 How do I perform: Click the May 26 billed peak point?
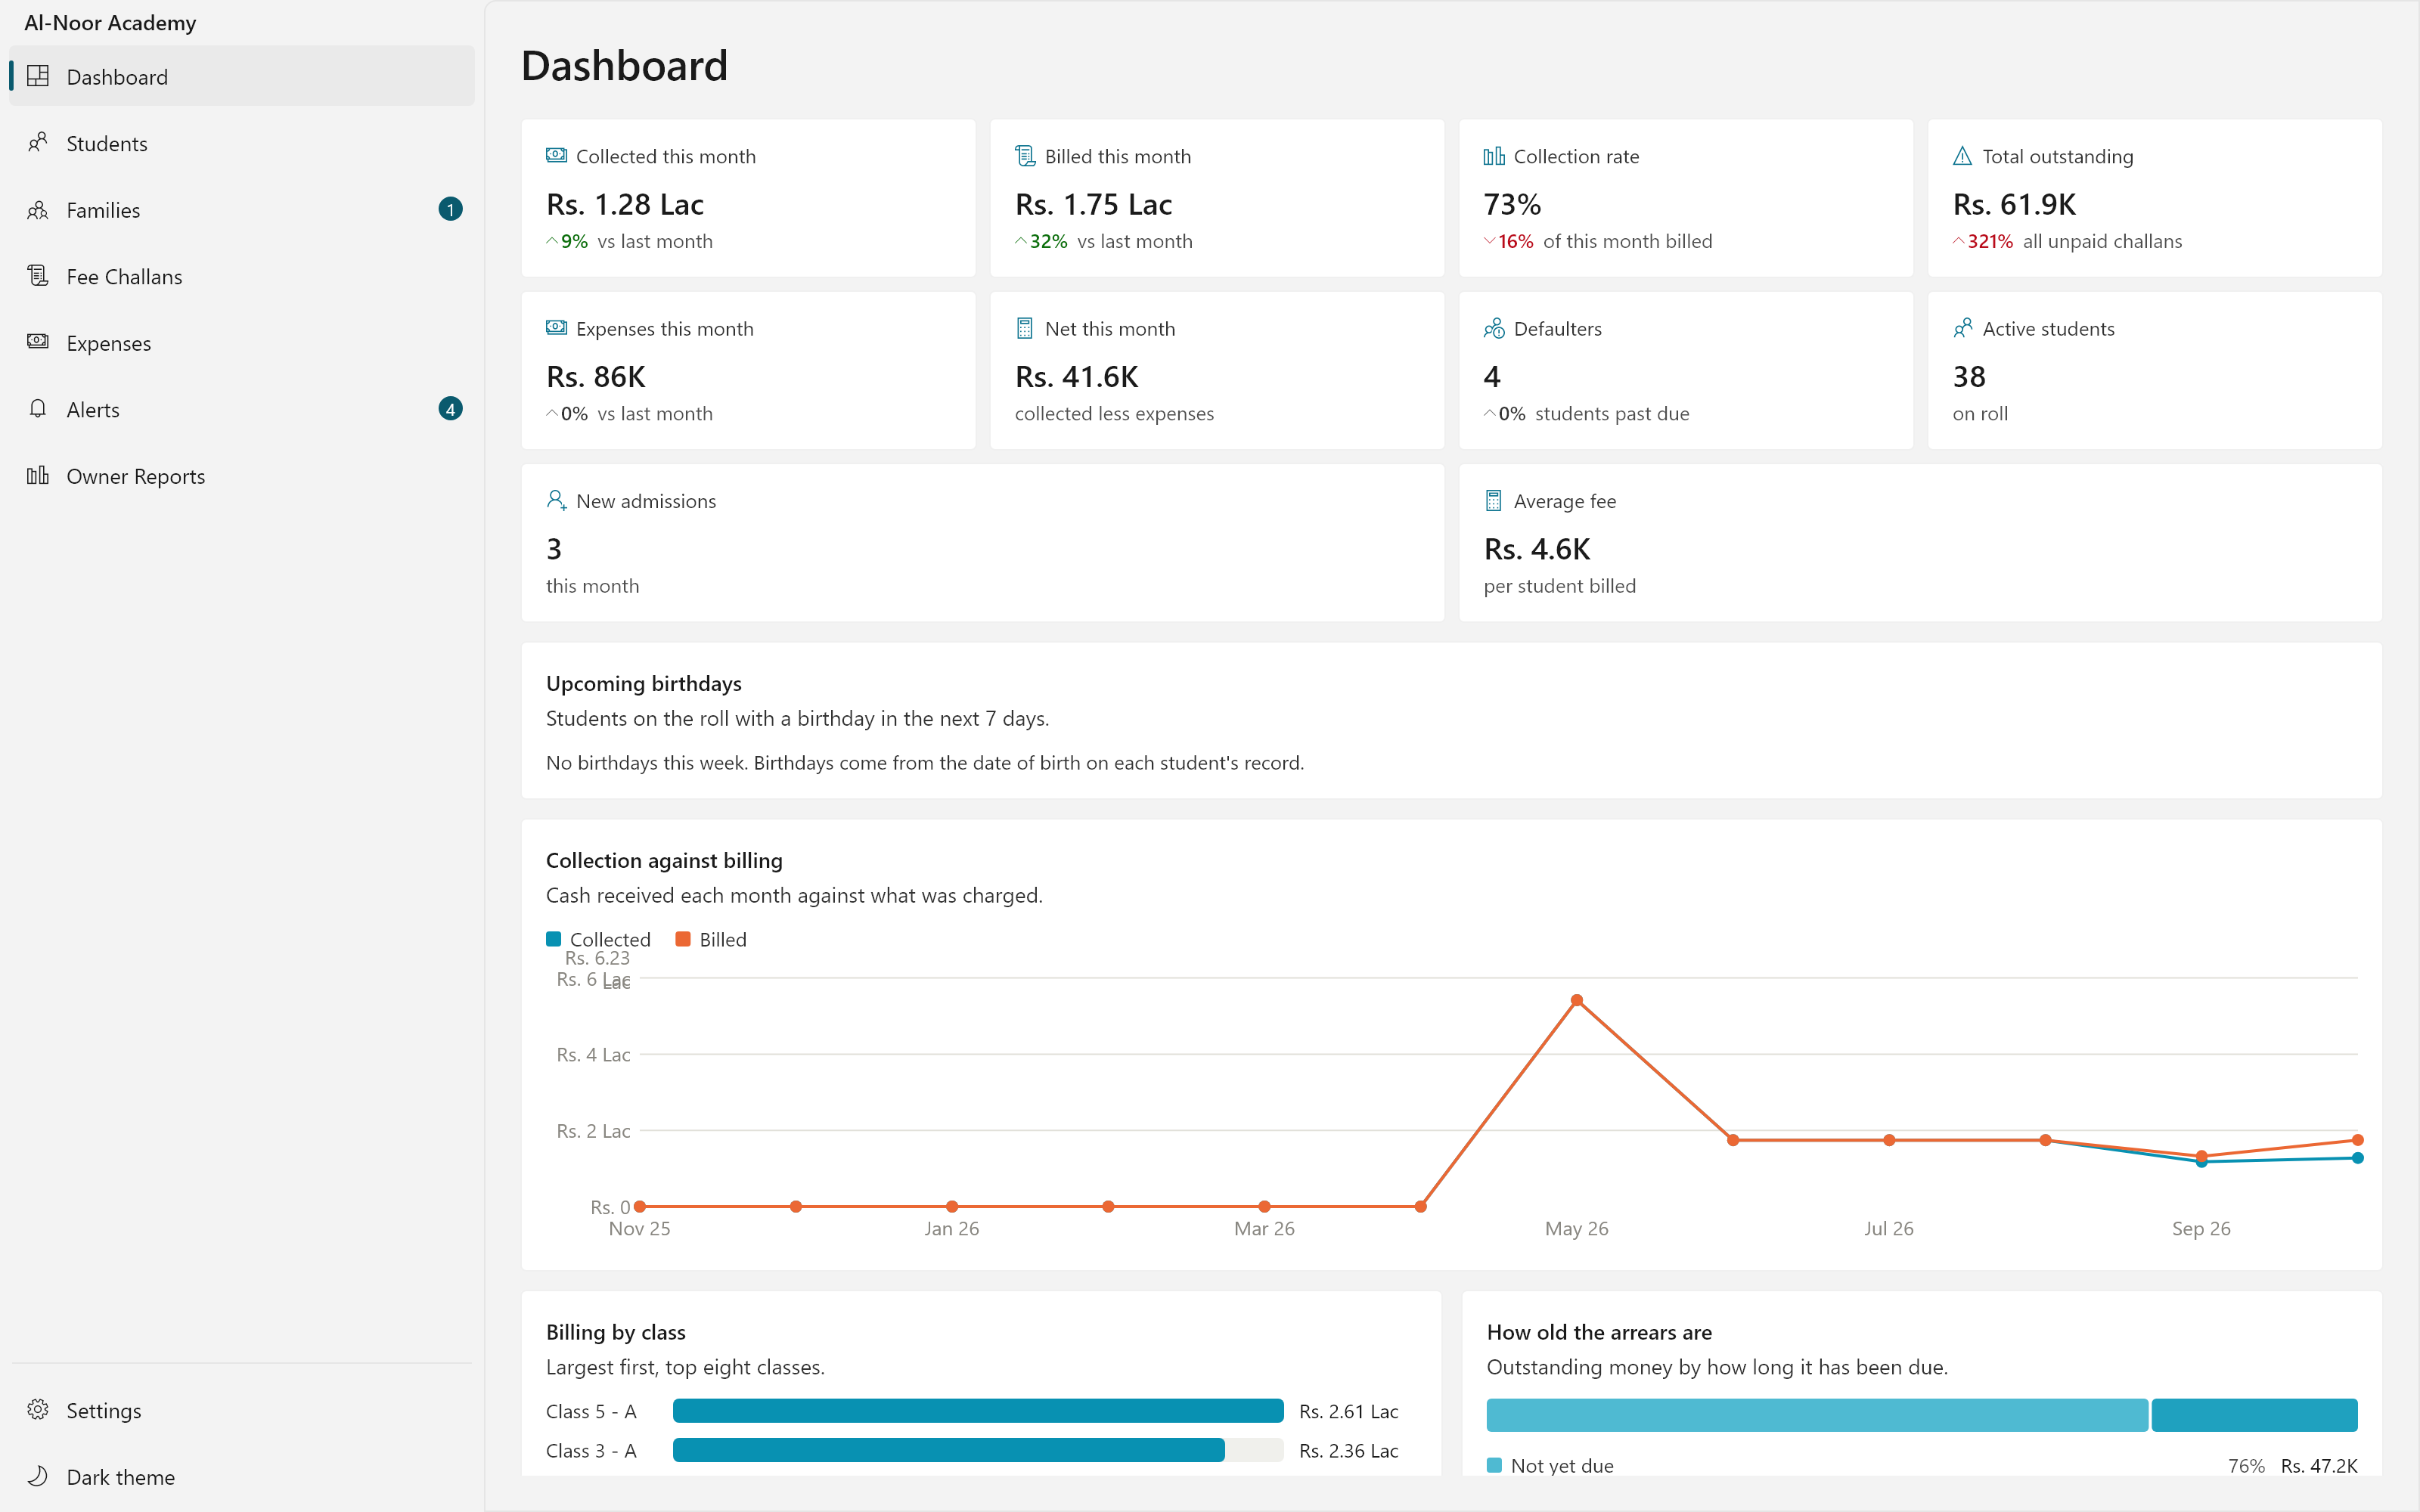point(1577,1000)
